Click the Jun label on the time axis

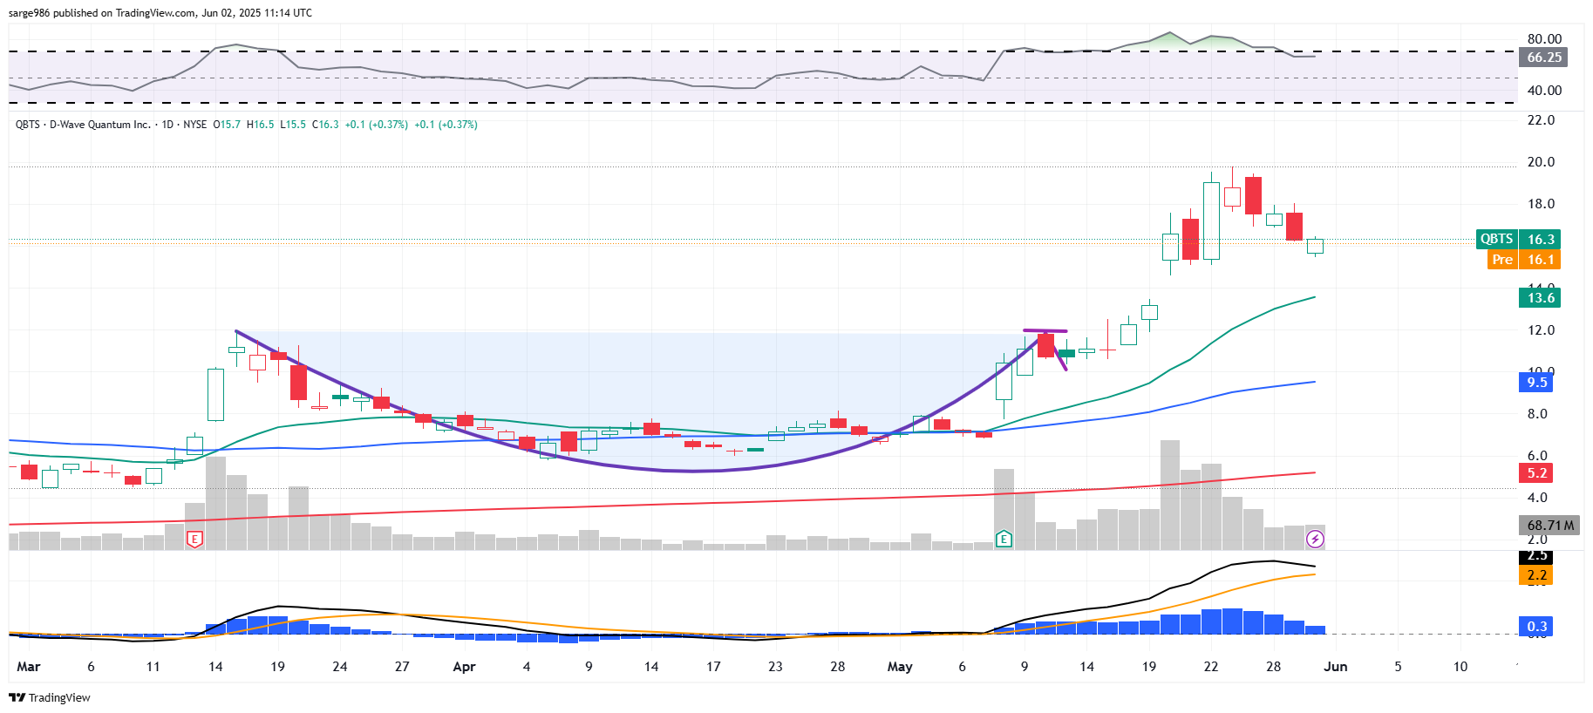pos(1335,667)
